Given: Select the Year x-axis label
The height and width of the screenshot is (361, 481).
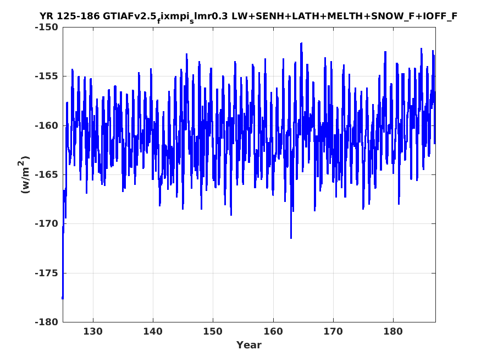Looking at the screenshot, I should pyautogui.click(x=249, y=344).
